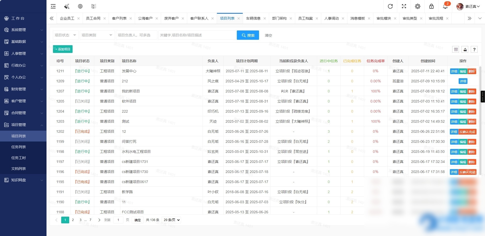This screenshot has width=485, height=236.
Task: View notifications on the bell icon
Action: (445, 6)
